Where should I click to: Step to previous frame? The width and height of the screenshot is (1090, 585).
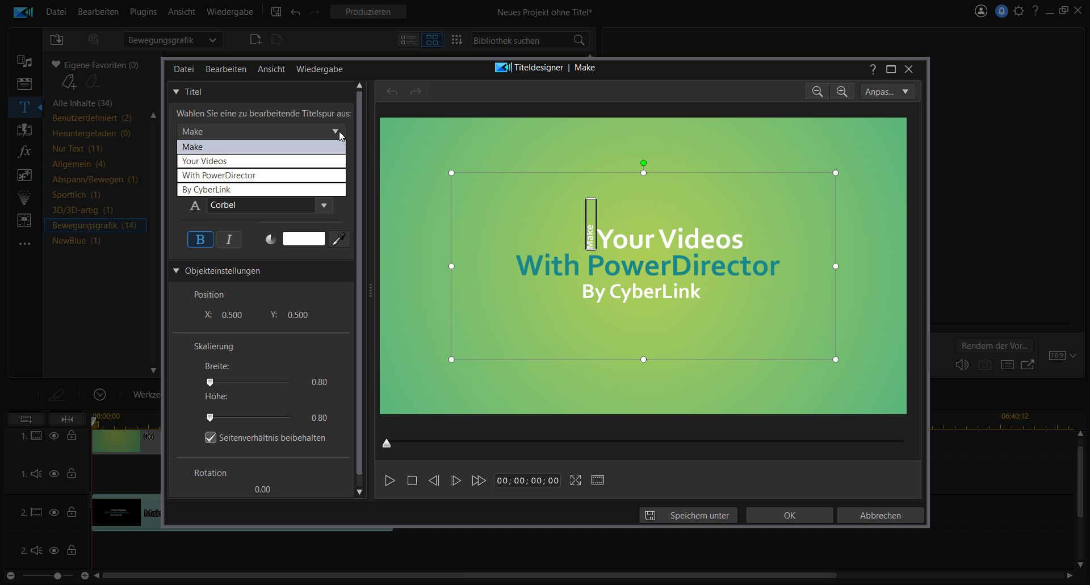point(434,480)
